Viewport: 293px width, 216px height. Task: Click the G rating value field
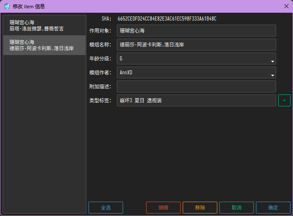pos(196,59)
